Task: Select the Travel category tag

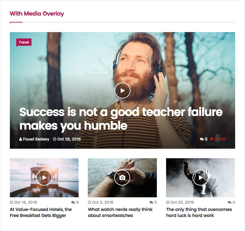Action: 24,42
